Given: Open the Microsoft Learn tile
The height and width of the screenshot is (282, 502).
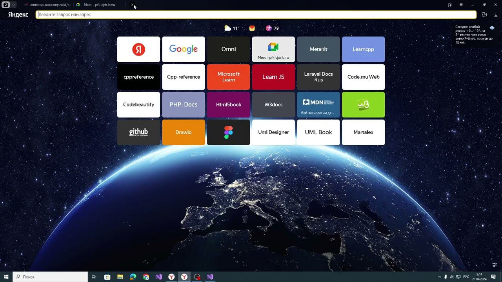Looking at the screenshot, I should coord(229,77).
